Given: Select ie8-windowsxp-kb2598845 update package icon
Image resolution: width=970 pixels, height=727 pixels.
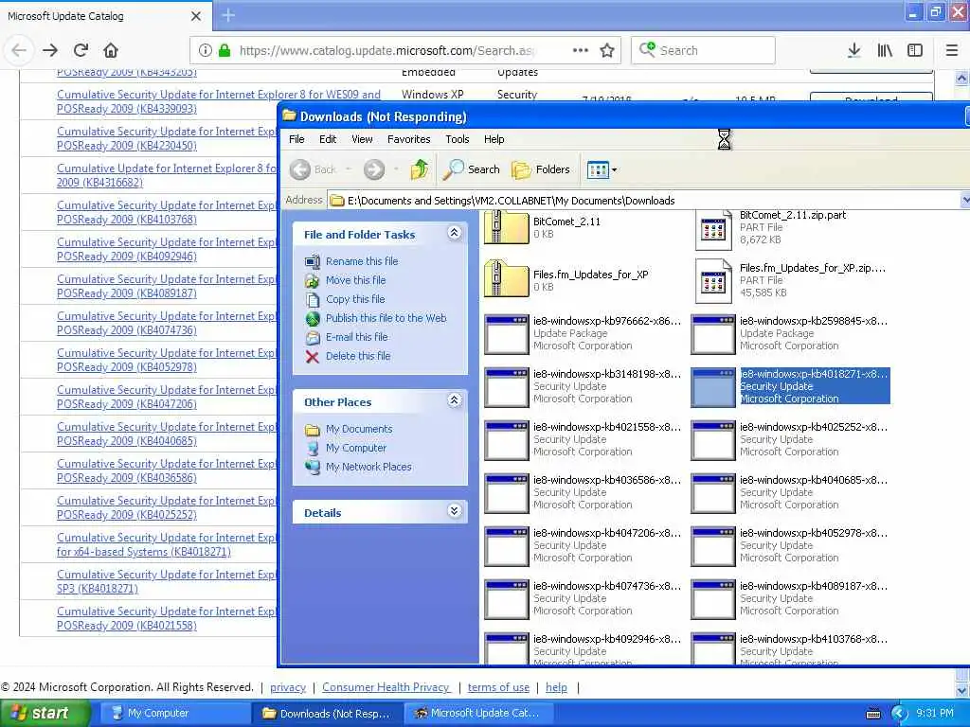Looking at the screenshot, I should click(713, 333).
